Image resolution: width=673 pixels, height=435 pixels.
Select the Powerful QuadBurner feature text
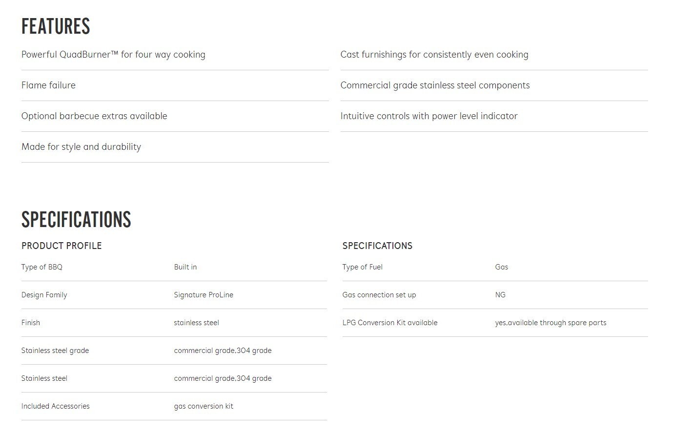[x=113, y=55]
